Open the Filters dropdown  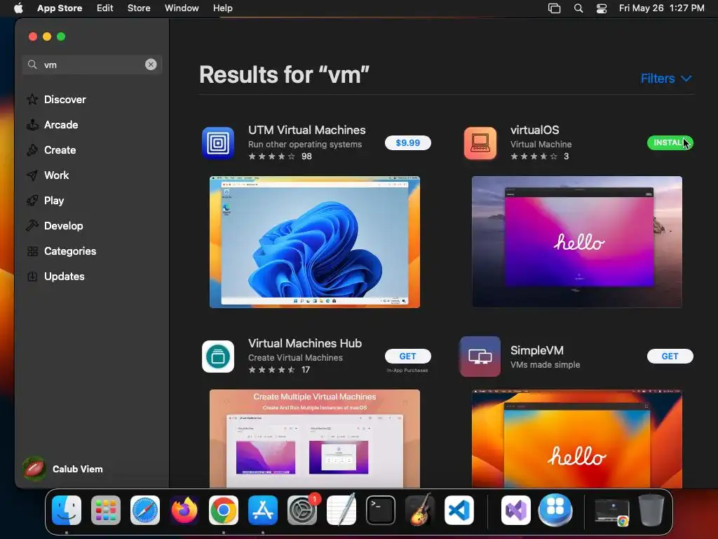[666, 79]
